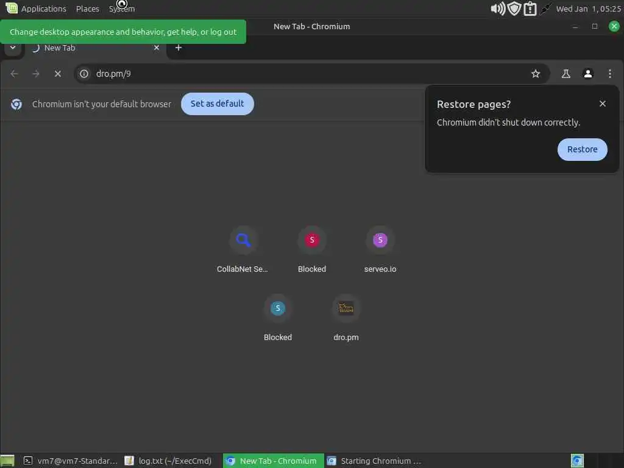Click the Linux Mint logo icon

click(12, 8)
